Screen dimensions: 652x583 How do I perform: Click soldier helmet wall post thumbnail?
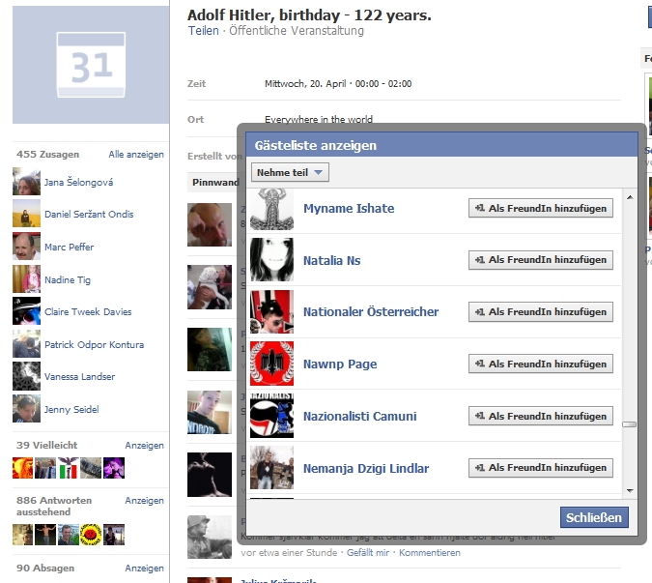210,537
